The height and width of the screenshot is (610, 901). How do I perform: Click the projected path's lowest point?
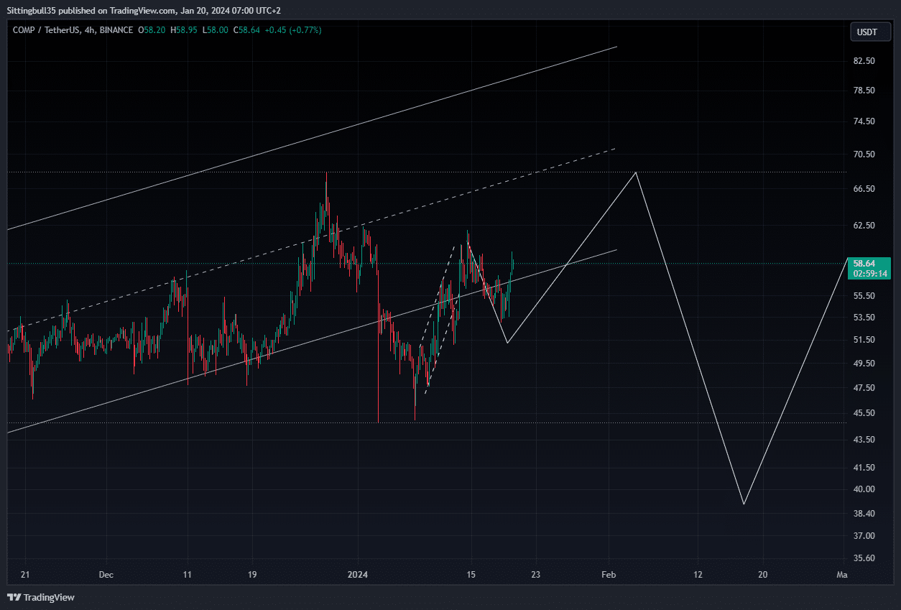click(744, 504)
